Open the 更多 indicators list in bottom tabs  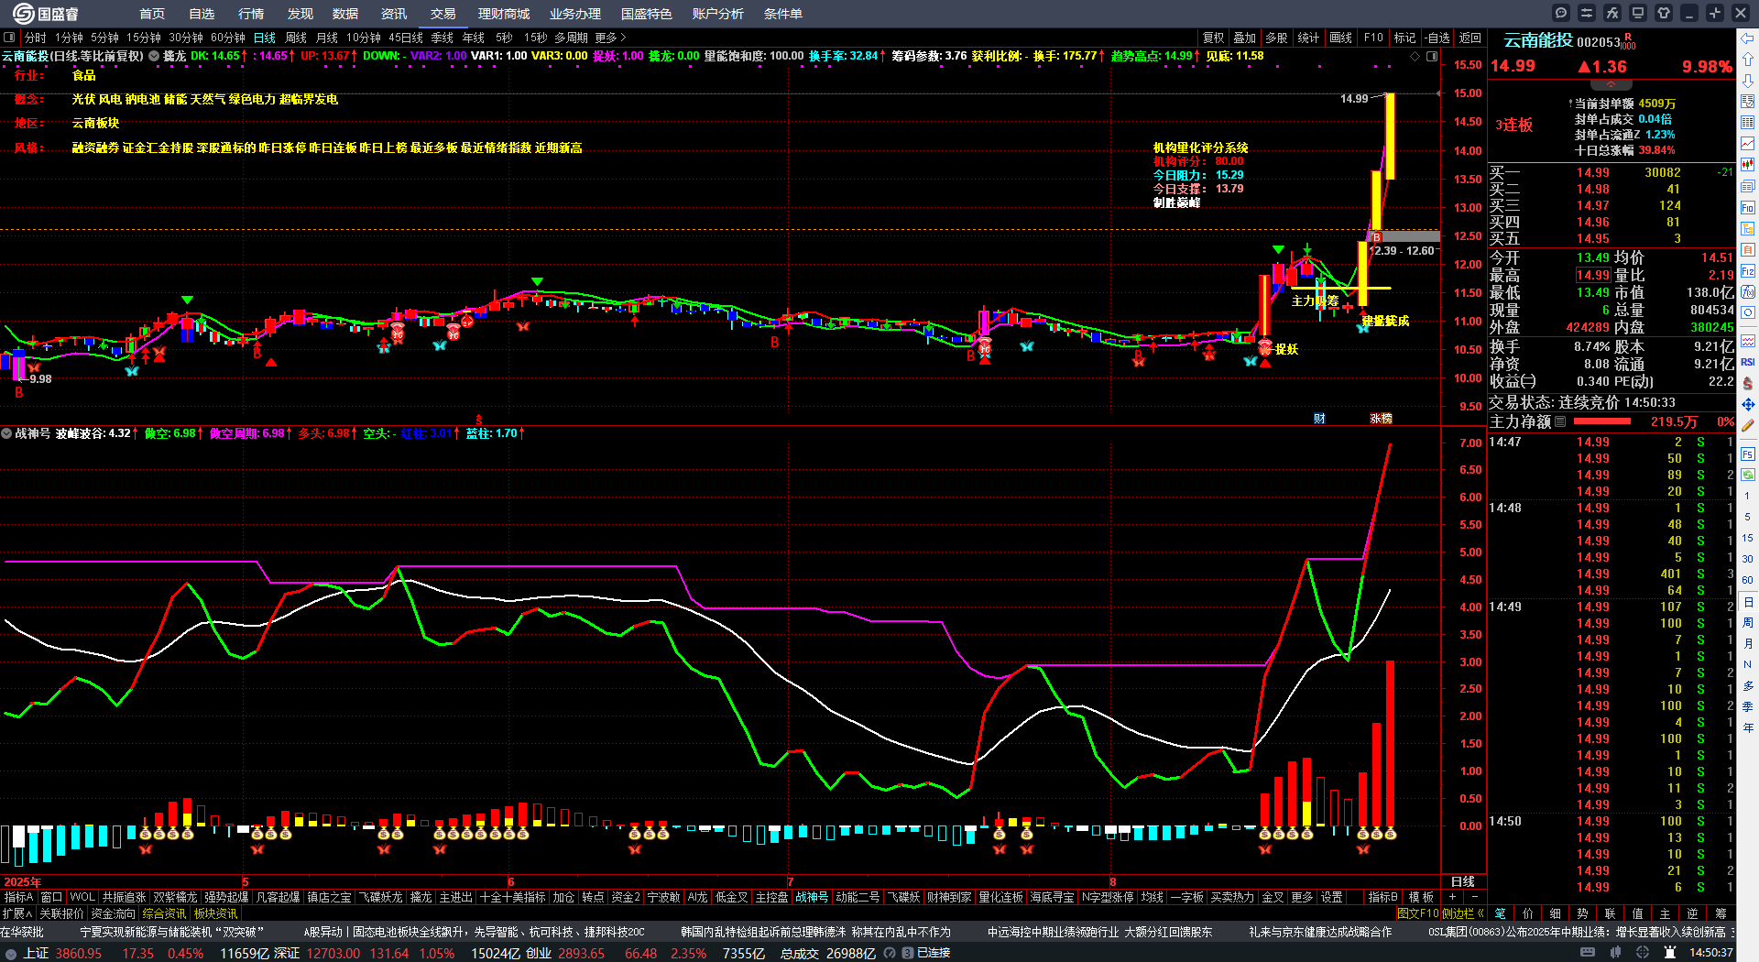[1302, 897]
